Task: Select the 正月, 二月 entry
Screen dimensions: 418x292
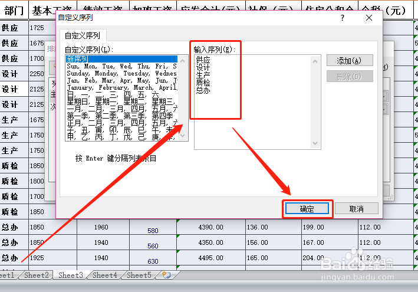Action: [122, 123]
